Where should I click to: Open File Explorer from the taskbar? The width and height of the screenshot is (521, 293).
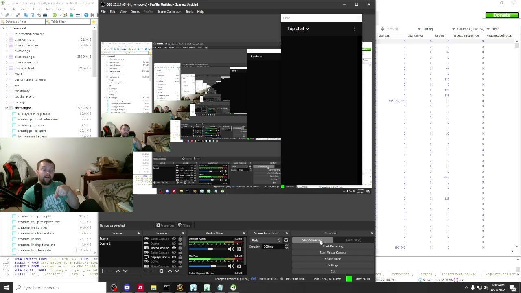[153, 288]
